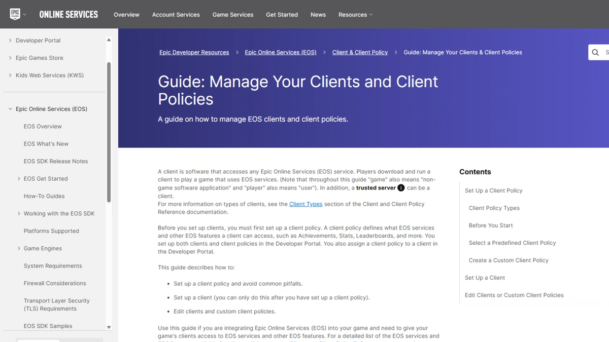Follow the Client Types link

click(306, 204)
